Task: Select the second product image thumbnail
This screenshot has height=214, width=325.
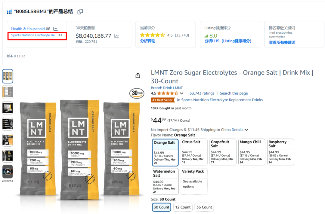Action: 8,92
